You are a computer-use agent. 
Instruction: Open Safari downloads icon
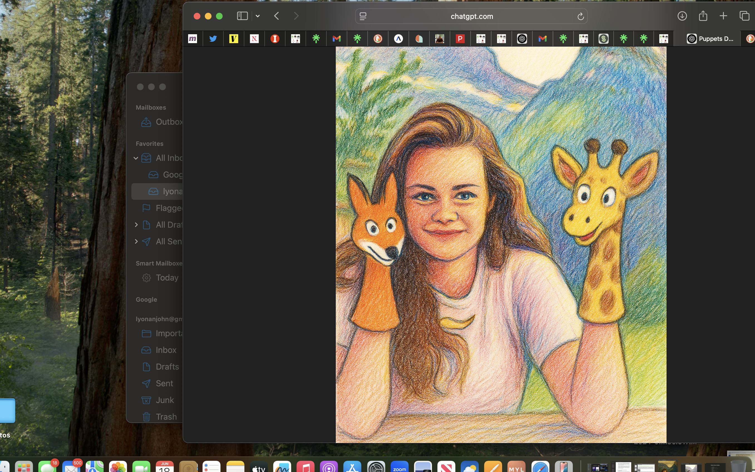(x=682, y=16)
